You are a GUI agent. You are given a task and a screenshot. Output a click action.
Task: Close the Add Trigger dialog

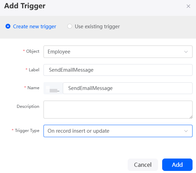click(x=188, y=6)
